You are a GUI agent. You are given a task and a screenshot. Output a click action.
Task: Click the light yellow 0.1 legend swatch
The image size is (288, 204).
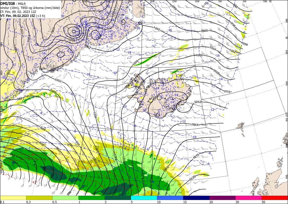tap(13, 198)
